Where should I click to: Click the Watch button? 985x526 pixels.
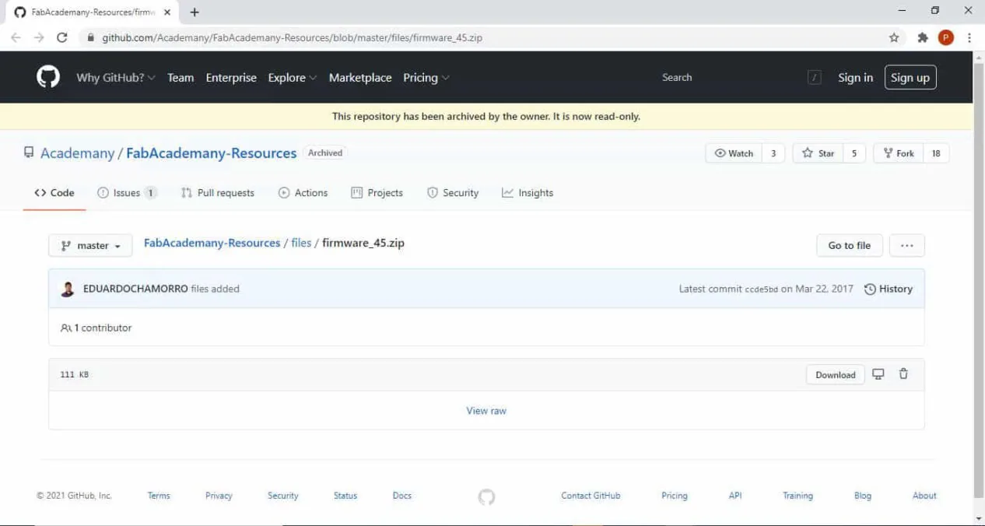pos(734,153)
